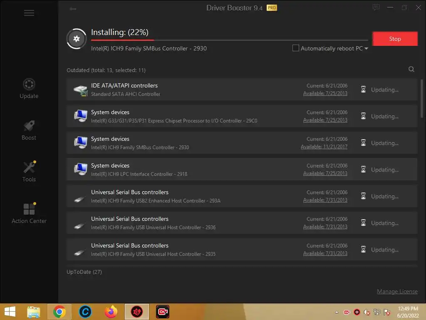Go back using the arrow icon
Viewport: 426px width, 320px height.
pos(73,9)
